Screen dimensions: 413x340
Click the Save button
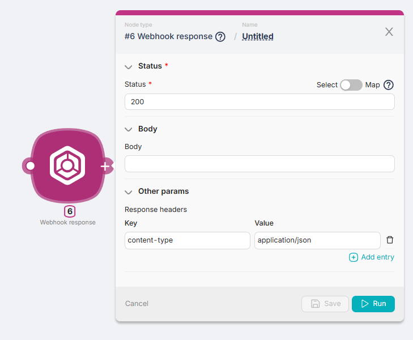click(325, 304)
